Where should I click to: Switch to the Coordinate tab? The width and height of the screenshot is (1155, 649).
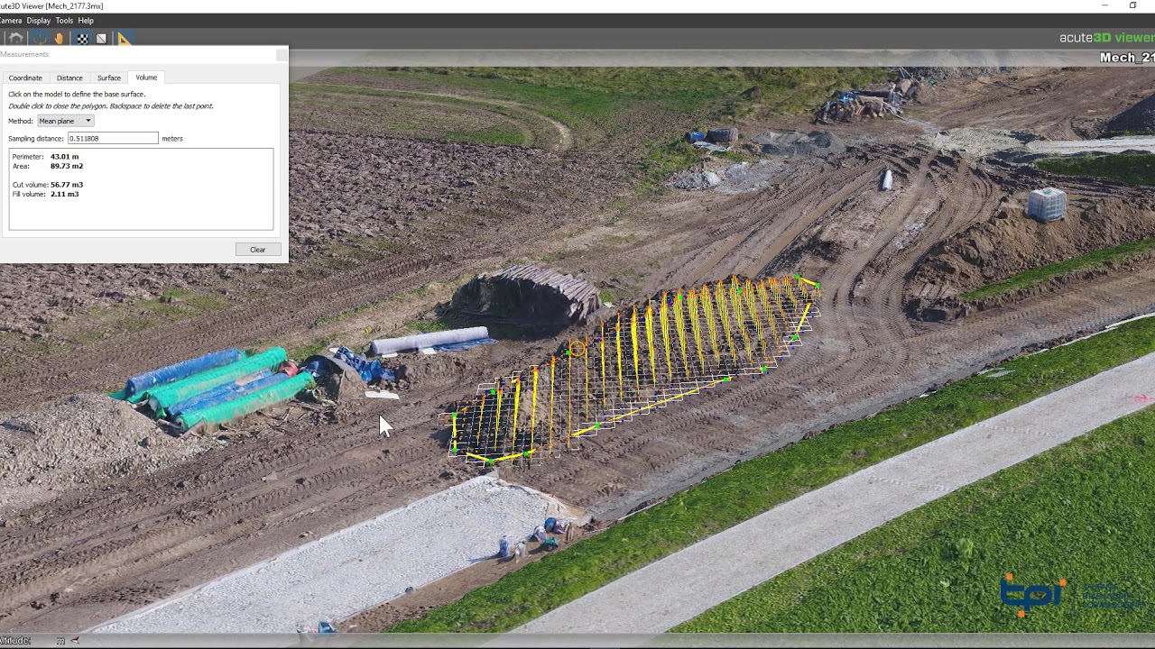pos(25,78)
